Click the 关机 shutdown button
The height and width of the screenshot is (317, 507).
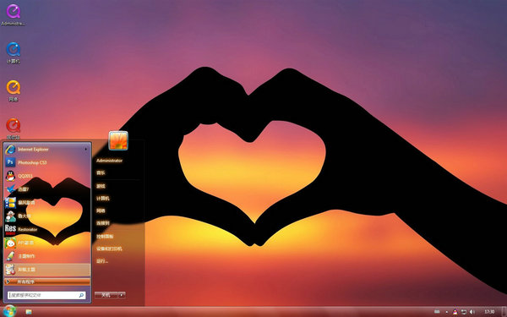tap(106, 295)
